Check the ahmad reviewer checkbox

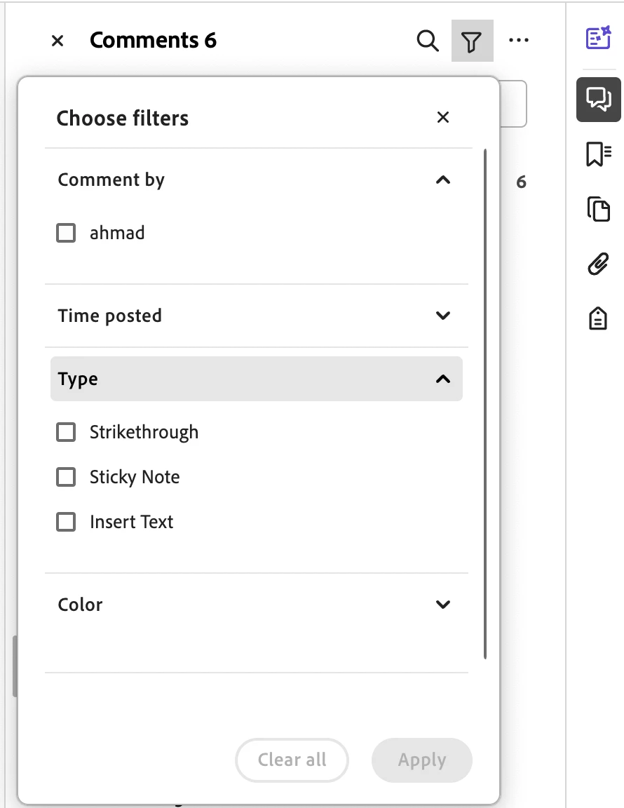tap(66, 233)
